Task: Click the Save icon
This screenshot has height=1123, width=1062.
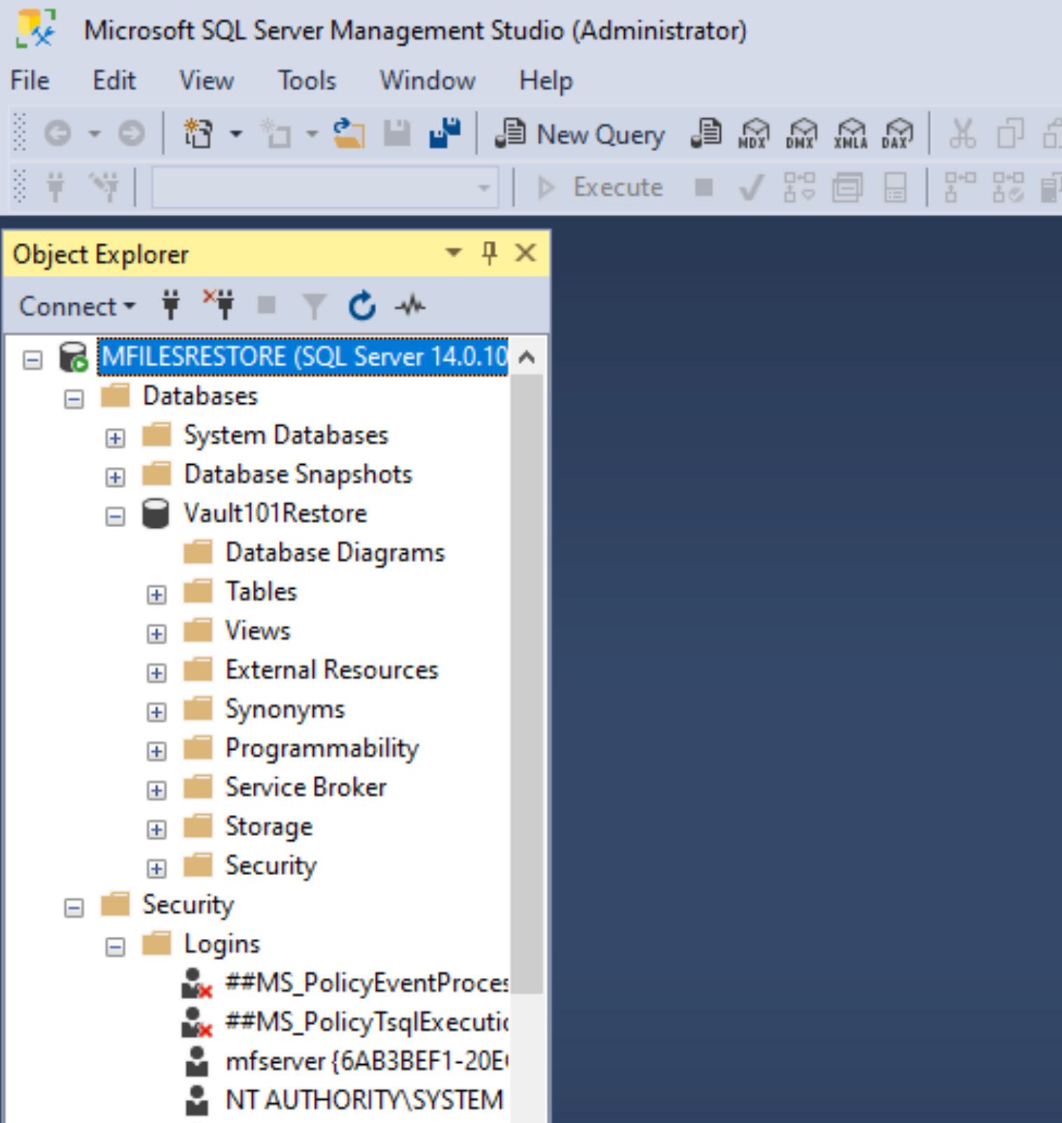Action: [397, 133]
